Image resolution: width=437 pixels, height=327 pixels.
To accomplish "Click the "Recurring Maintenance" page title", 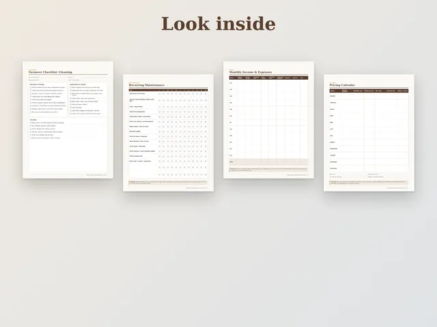I will pos(147,85).
